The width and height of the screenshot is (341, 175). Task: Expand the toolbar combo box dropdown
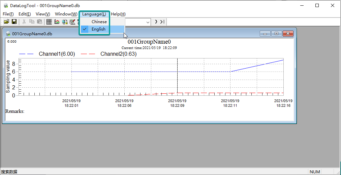coord(148,22)
